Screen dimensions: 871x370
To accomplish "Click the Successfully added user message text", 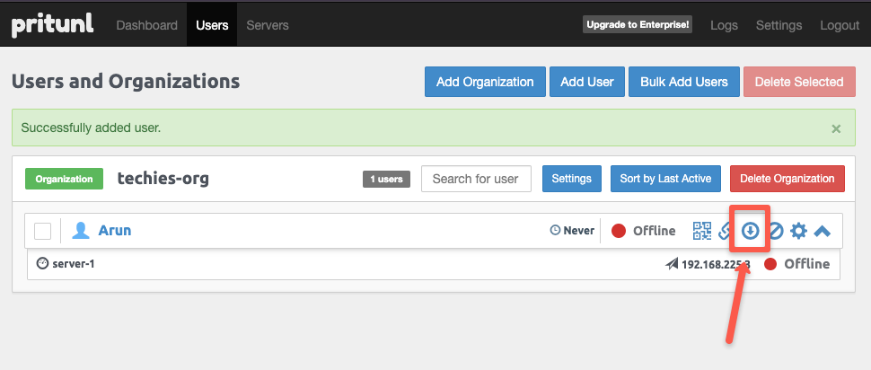I will click(91, 128).
